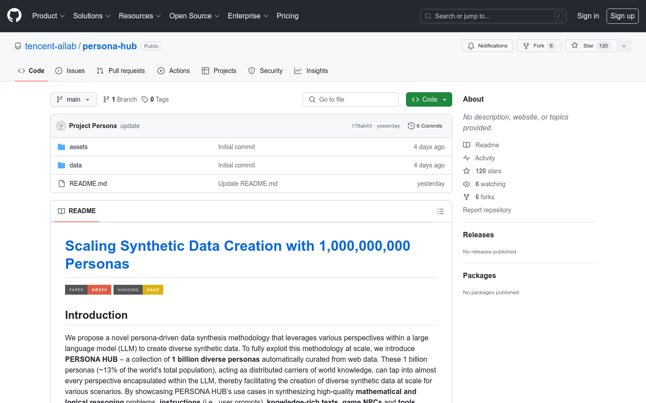Click the eye icon beside 6 watching
The height and width of the screenshot is (403, 646).
click(x=467, y=184)
